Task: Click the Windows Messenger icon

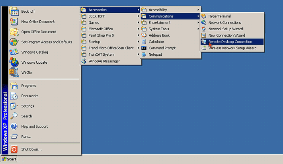Action: coord(84,61)
